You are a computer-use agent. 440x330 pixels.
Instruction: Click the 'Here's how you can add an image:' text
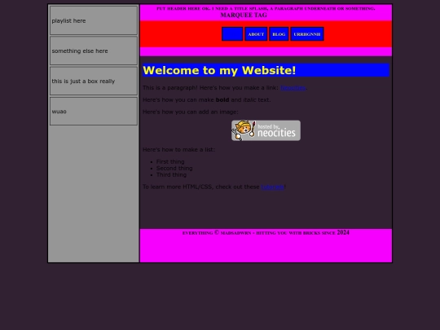pos(190,112)
